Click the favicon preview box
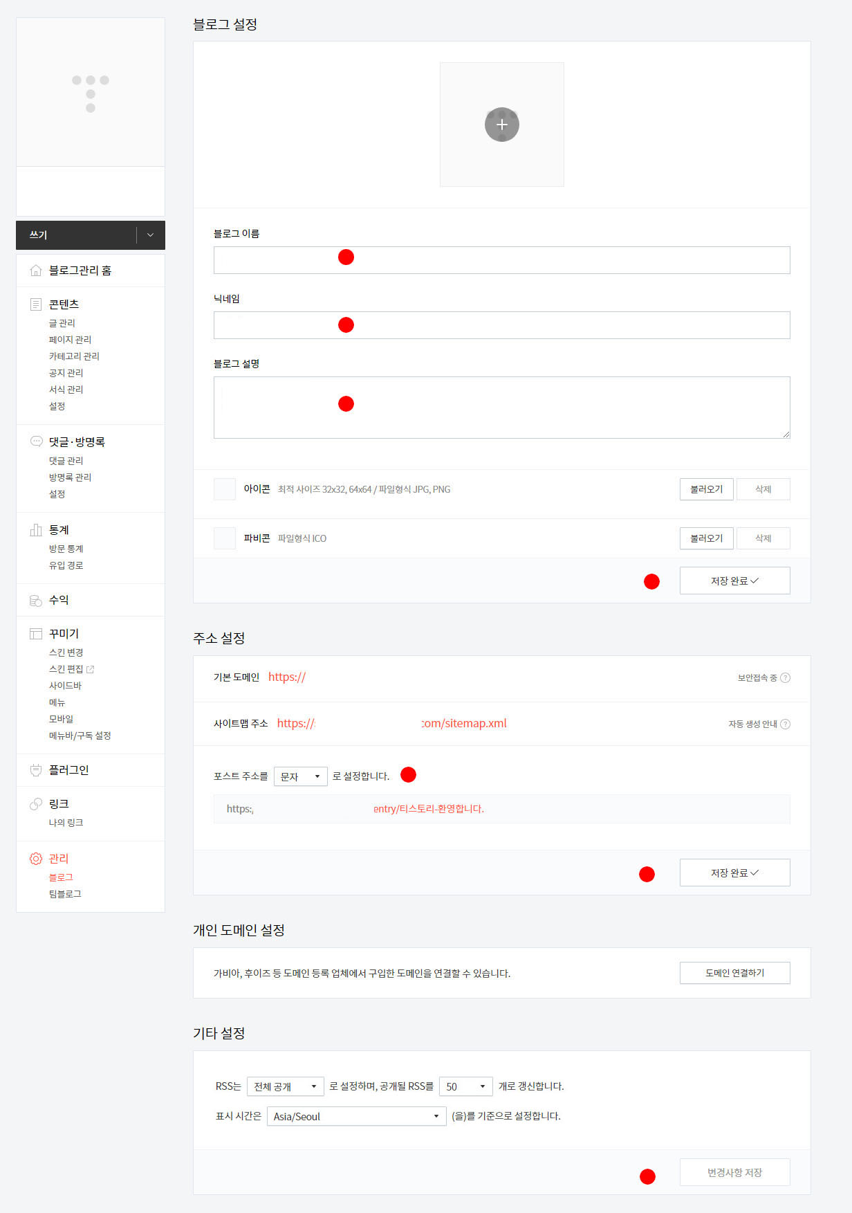This screenshot has height=1213, width=852. (225, 538)
